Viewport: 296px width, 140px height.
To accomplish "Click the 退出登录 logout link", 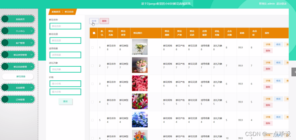I will 281,4.
